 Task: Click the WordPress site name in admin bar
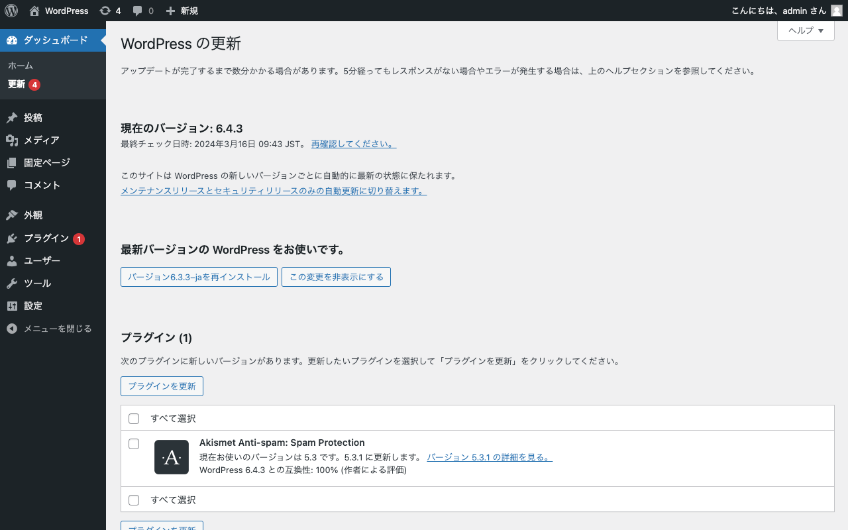[66, 11]
